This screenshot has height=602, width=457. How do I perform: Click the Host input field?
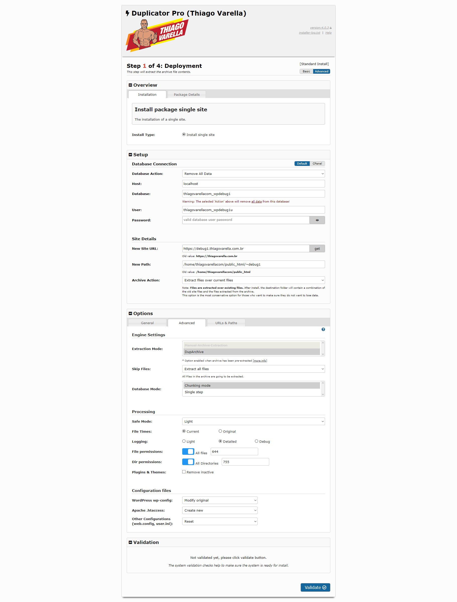pyautogui.click(x=253, y=184)
